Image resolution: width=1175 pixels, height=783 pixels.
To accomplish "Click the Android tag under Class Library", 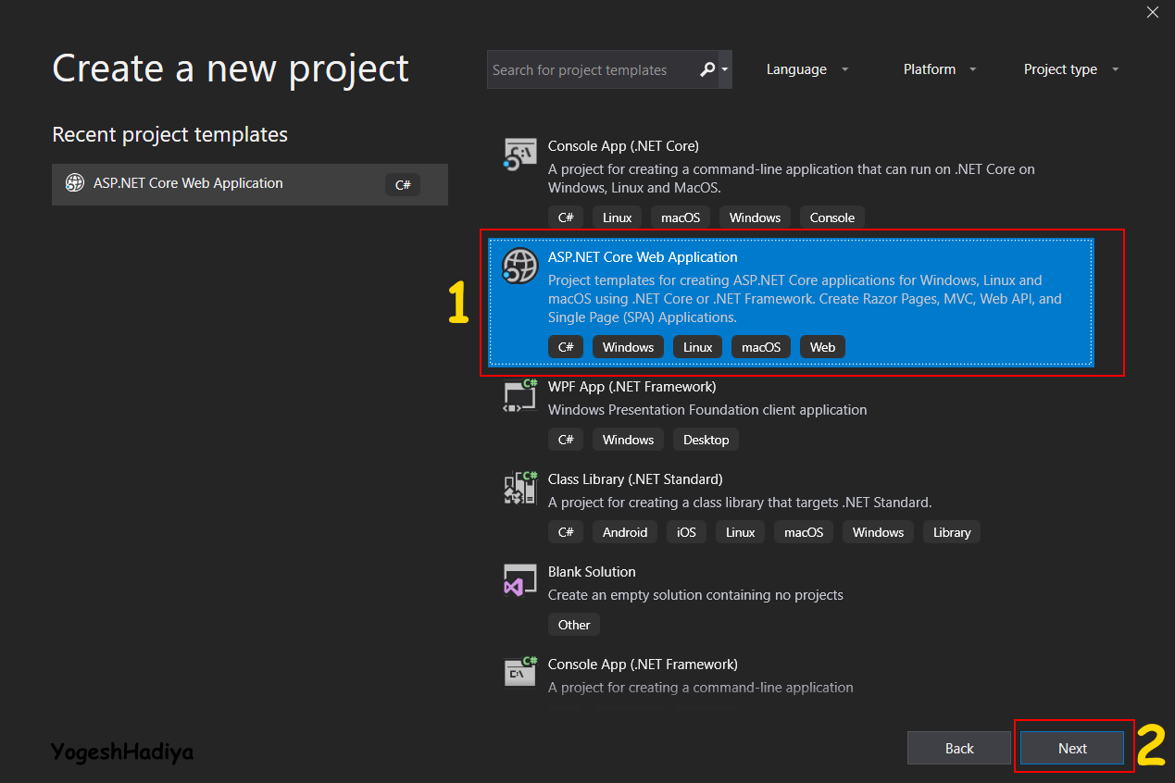I will 625,532.
